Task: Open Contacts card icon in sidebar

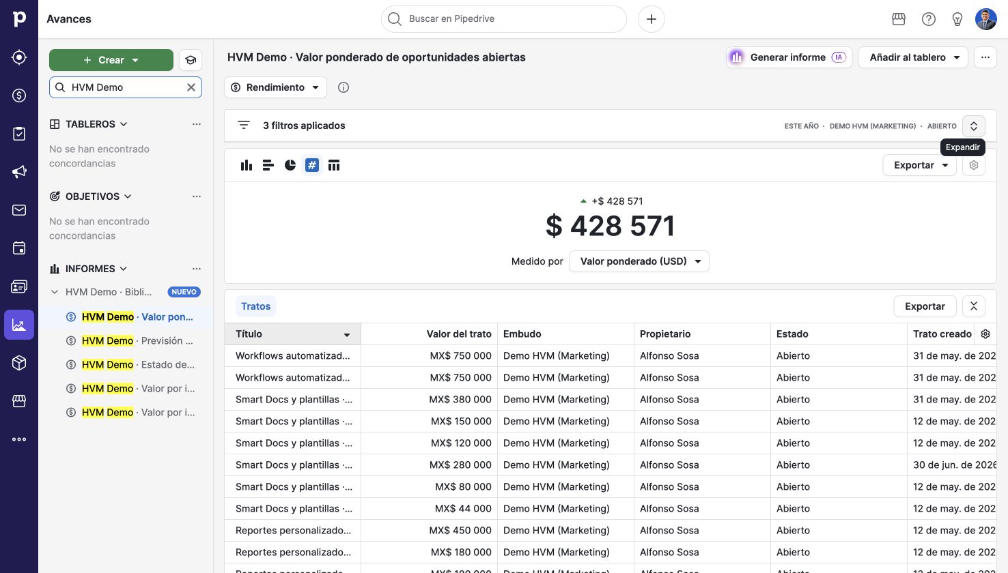Action: [x=19, y=286]
